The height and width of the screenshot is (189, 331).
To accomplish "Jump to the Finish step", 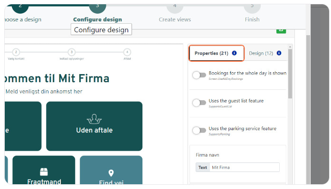I will tap(252, 13).
